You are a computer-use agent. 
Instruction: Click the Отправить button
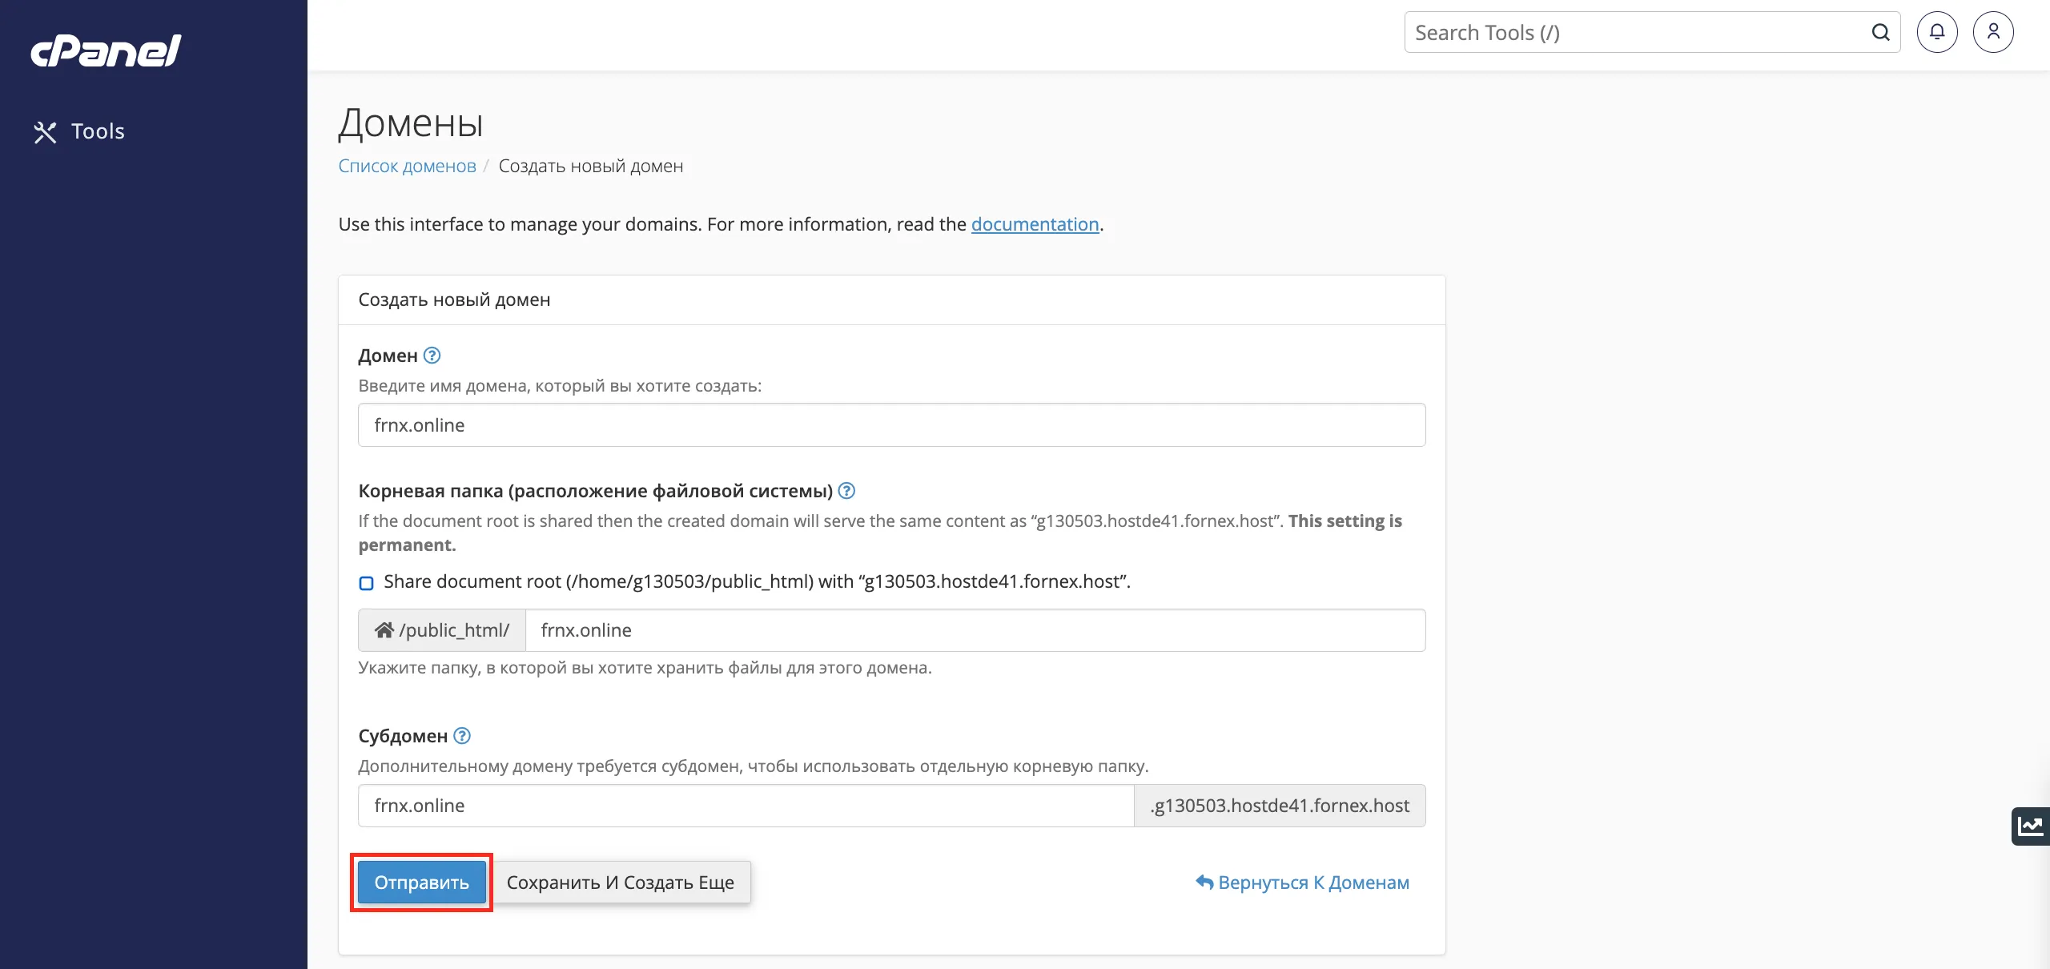421,882
